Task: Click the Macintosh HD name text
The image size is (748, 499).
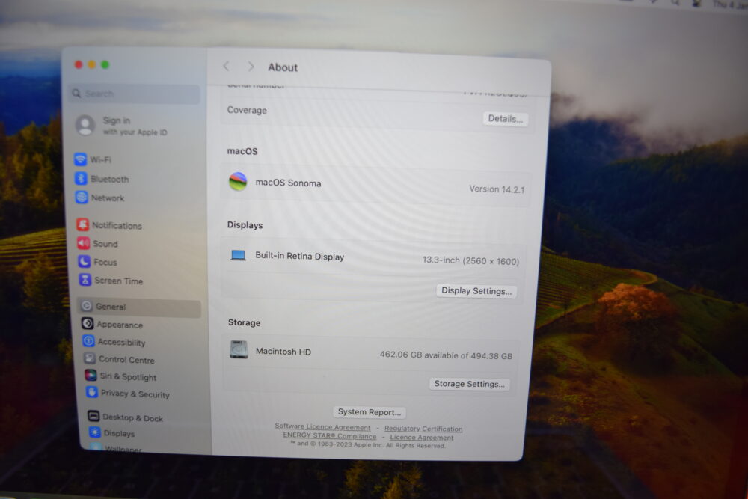Action: pos(283,351)
